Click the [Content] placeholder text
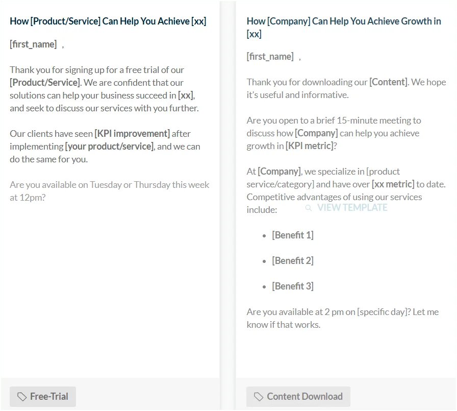 pos(388,82)
